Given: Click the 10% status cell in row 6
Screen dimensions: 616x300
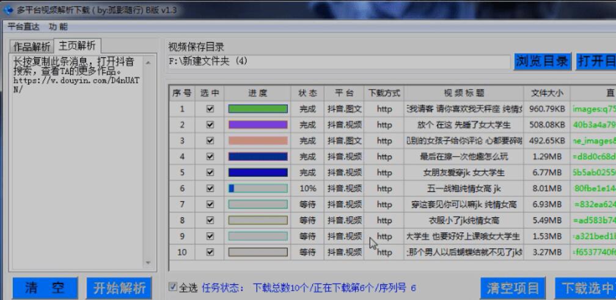Looking at the screenshot, I should (x=307, y=188).
